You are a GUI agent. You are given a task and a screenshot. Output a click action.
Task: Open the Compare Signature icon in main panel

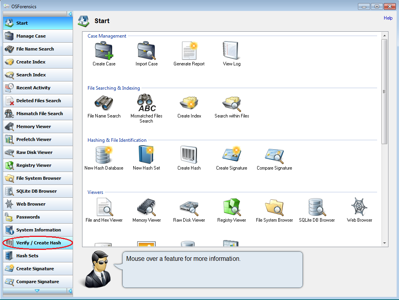click(x=274, y=155)
